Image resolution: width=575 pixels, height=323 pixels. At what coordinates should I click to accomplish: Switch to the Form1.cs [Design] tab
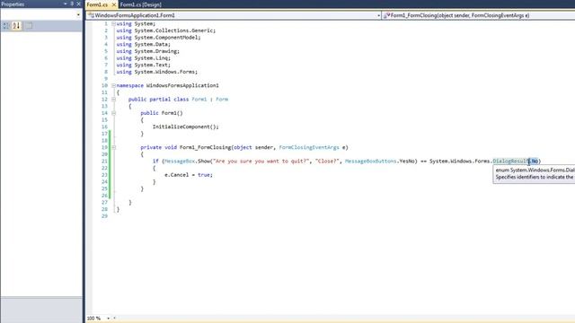pyautogui.click(x=141, y=4)
